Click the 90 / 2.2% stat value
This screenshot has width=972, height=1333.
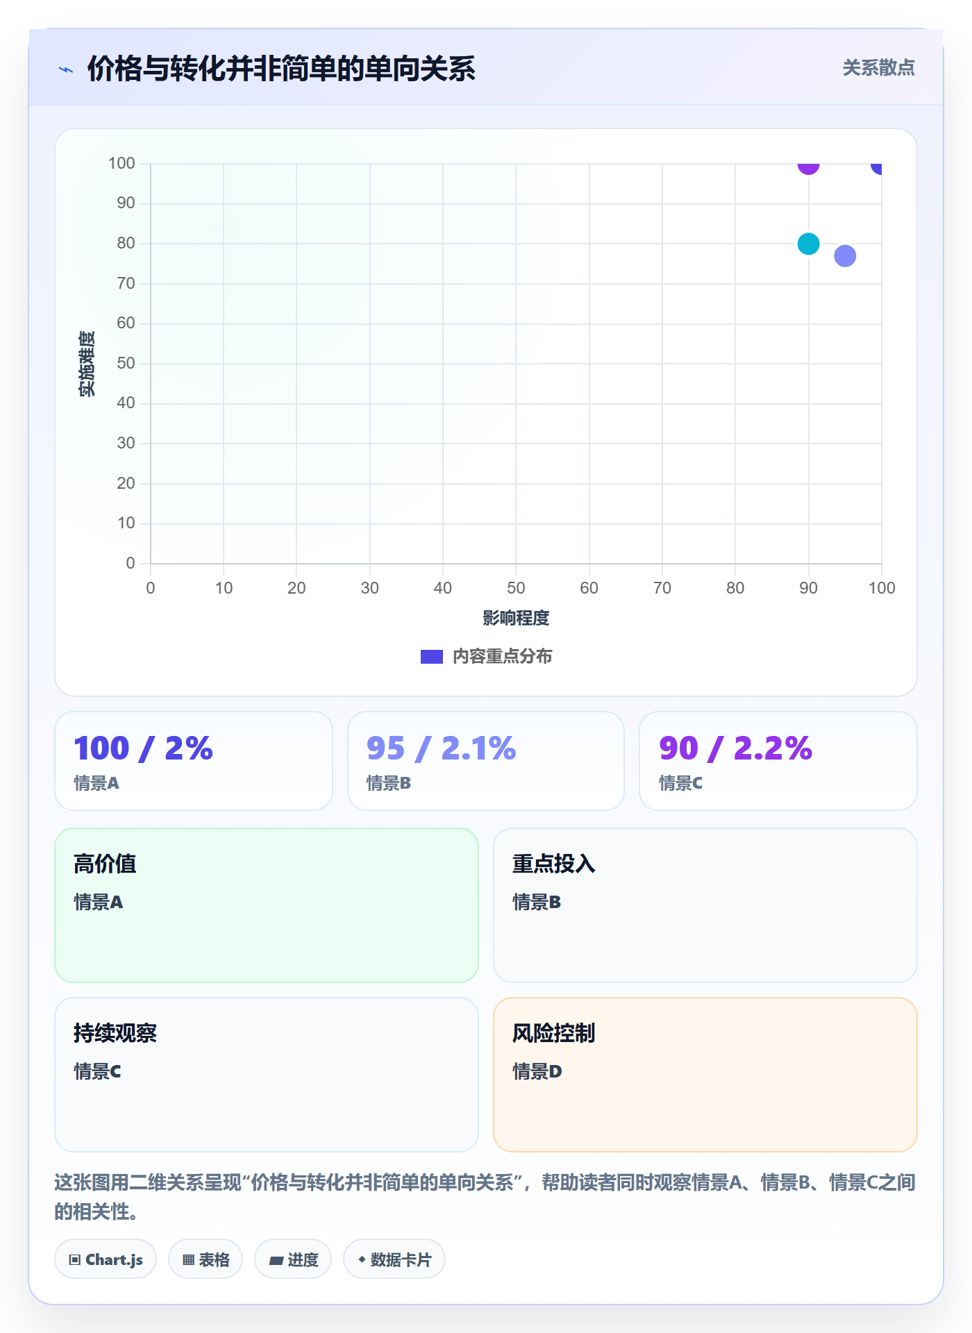tap(736, 748)
